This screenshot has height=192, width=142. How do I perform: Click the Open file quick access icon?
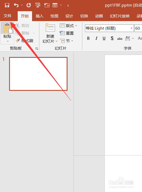click(x=47, y=5)
